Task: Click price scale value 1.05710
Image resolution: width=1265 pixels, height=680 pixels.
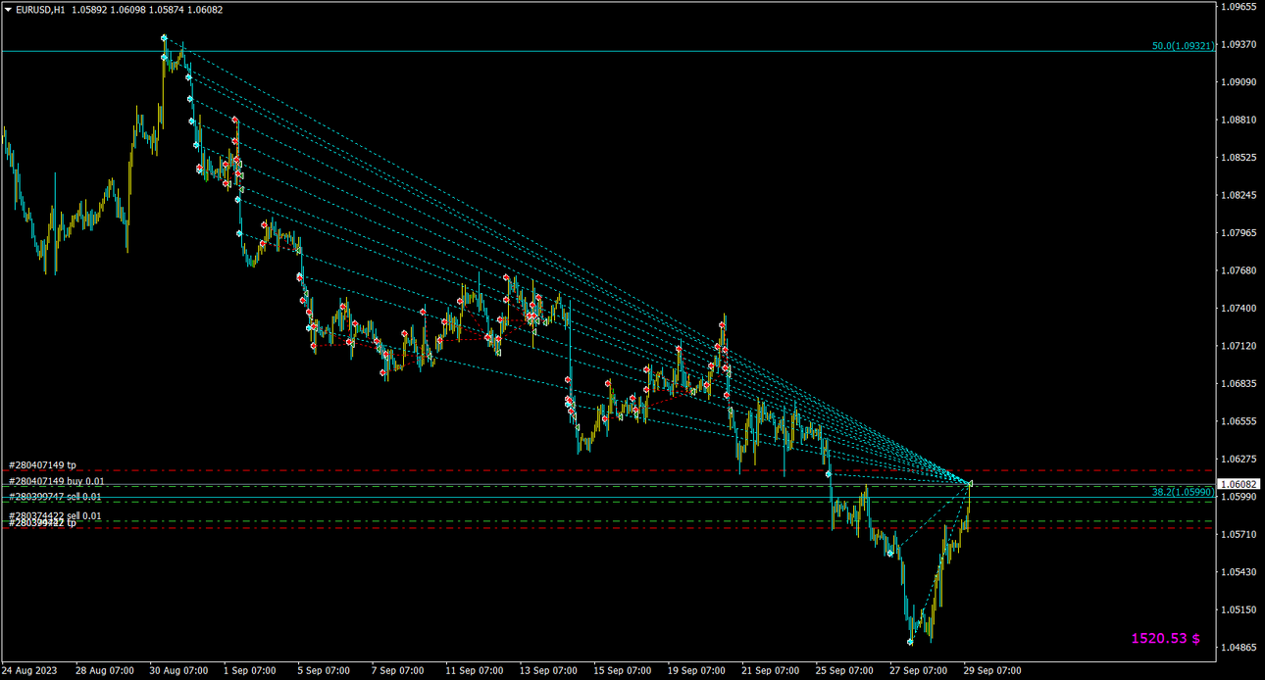Action: click(x=1240, y=534)
